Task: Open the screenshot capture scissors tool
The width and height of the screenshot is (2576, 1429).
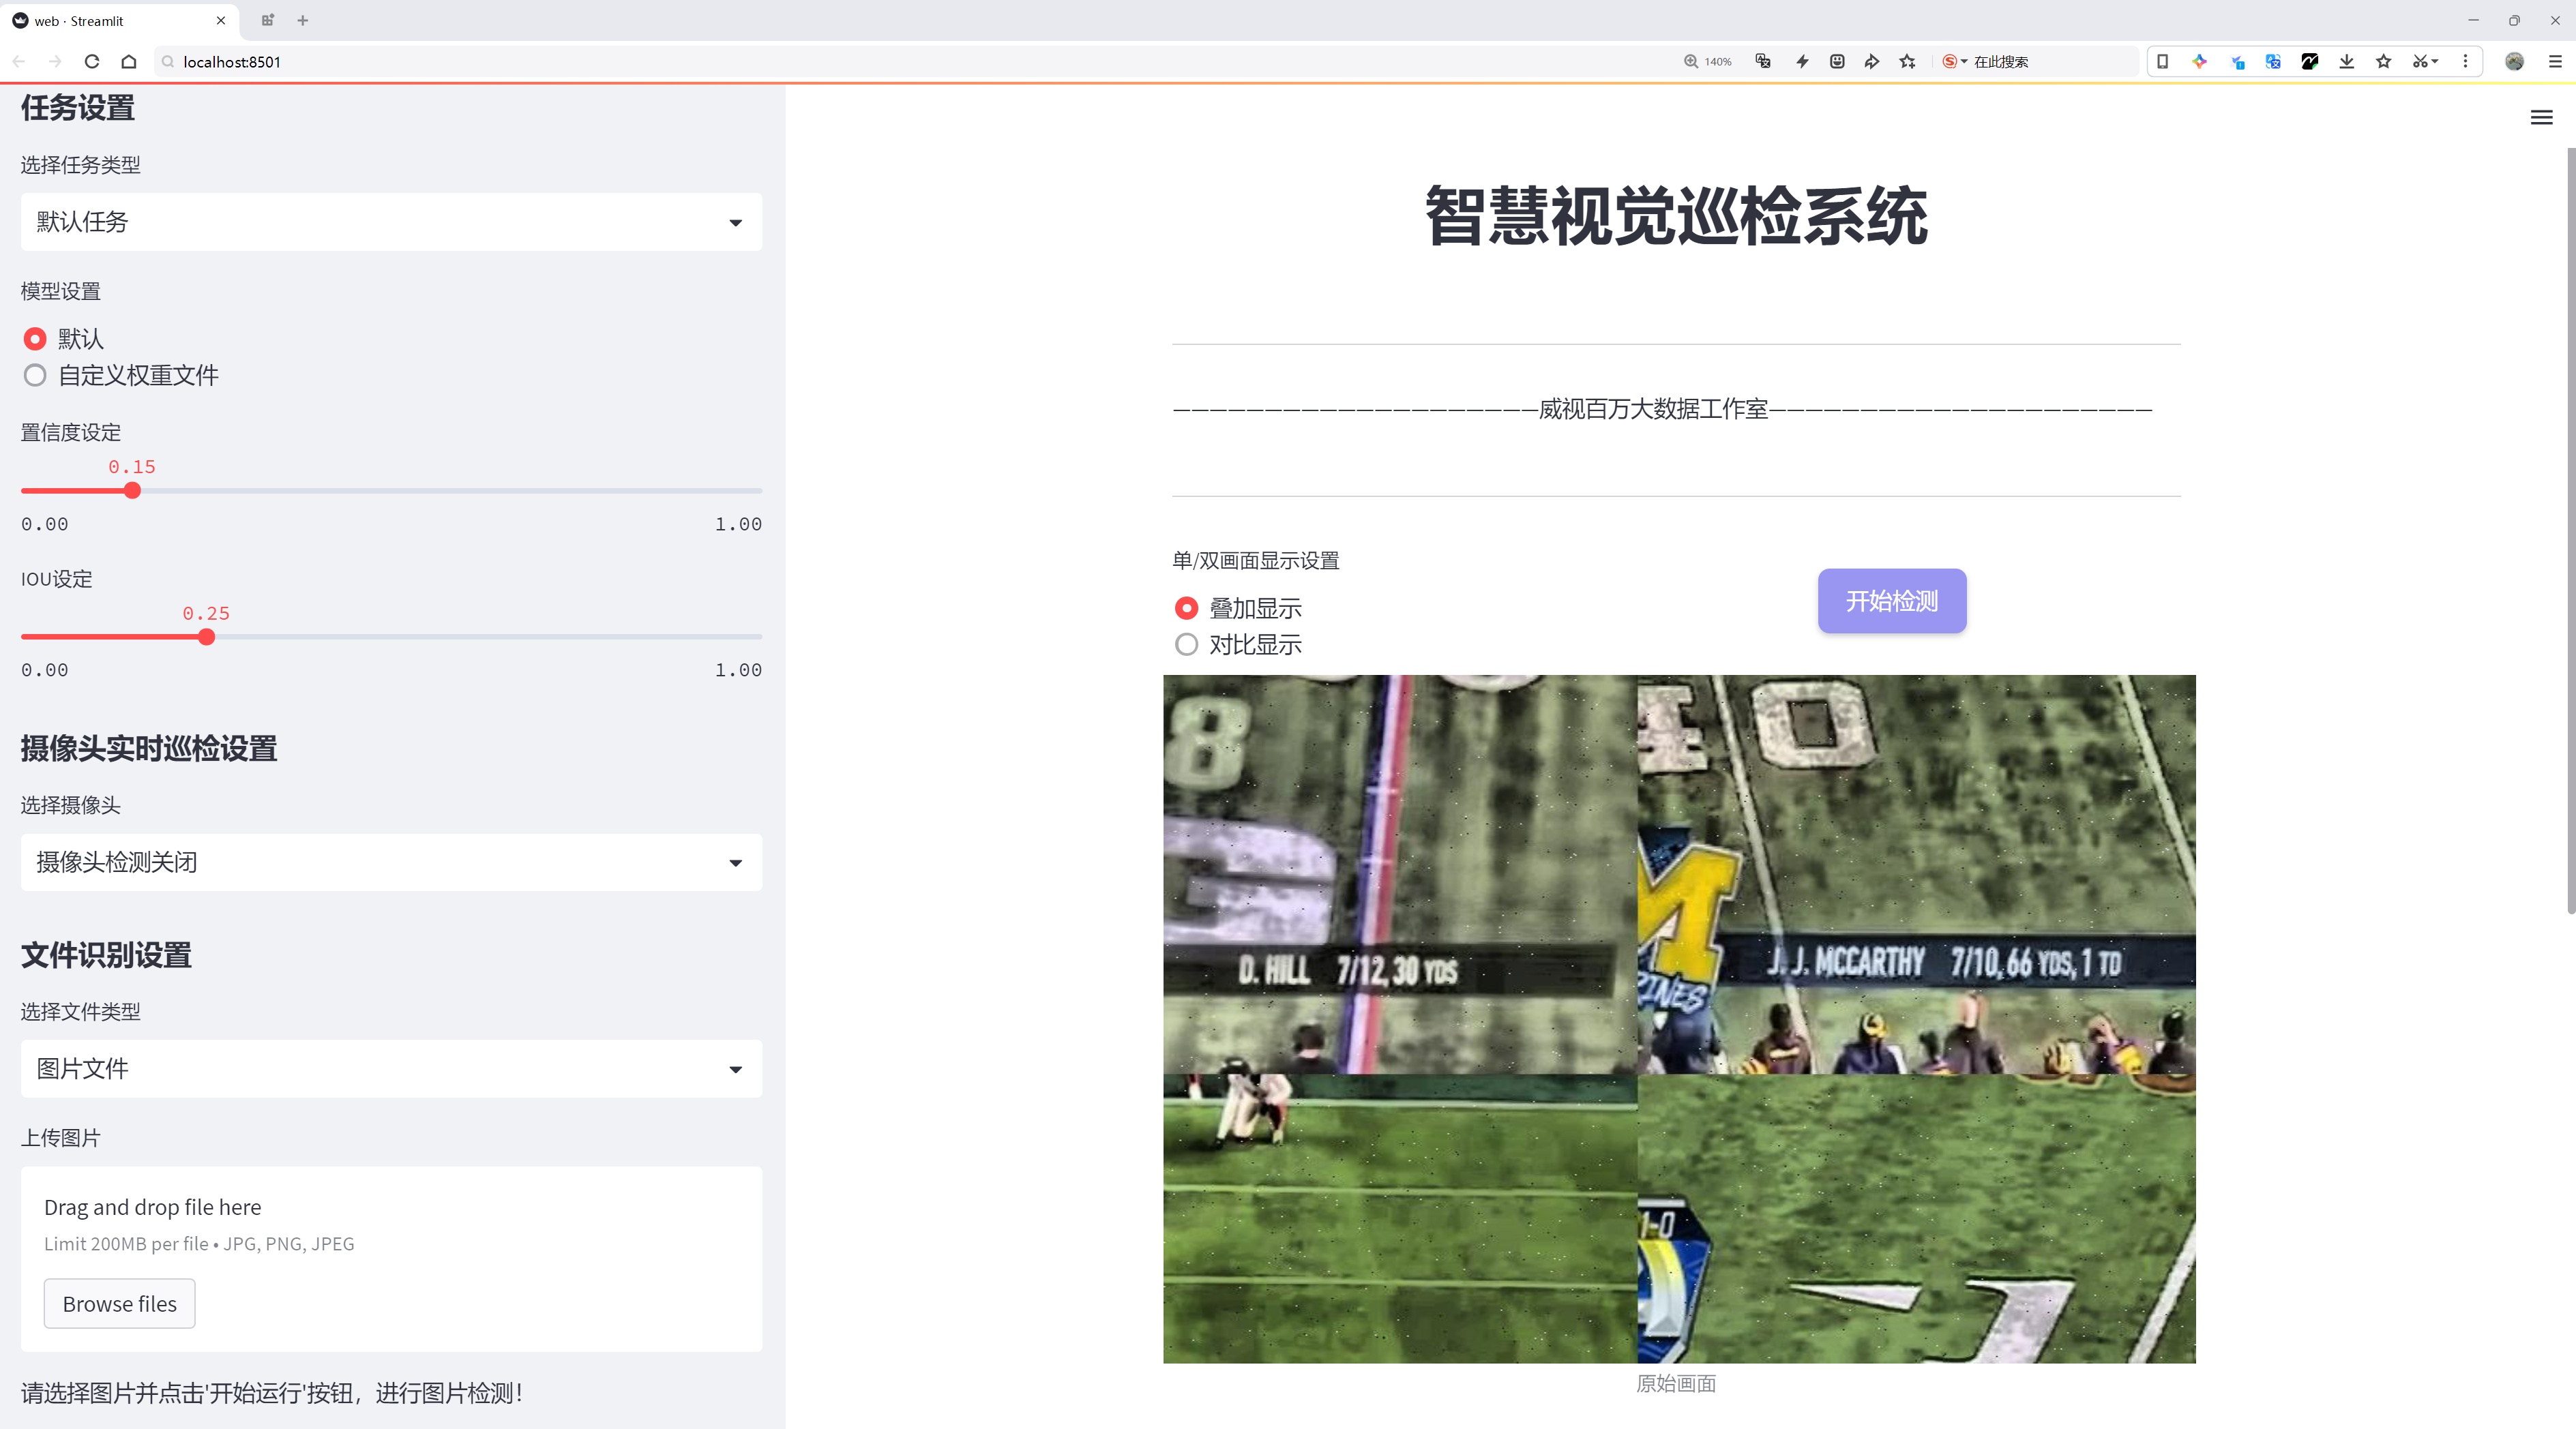Action: (2421, 61)
